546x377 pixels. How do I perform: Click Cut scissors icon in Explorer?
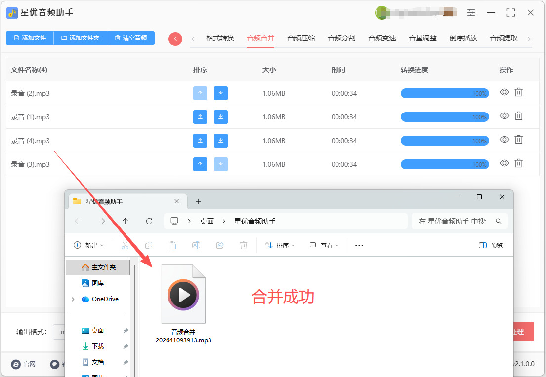125,245
